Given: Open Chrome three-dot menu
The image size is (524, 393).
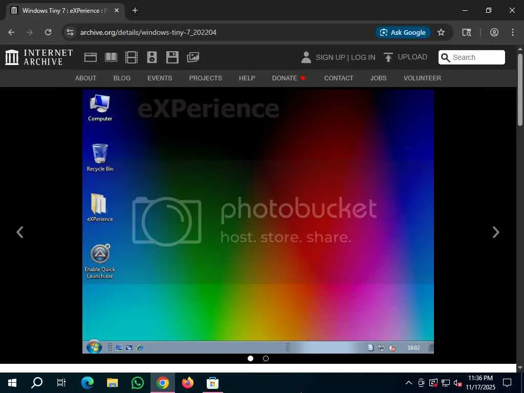Looking at the screenshot, I should [x=513, y=32].
